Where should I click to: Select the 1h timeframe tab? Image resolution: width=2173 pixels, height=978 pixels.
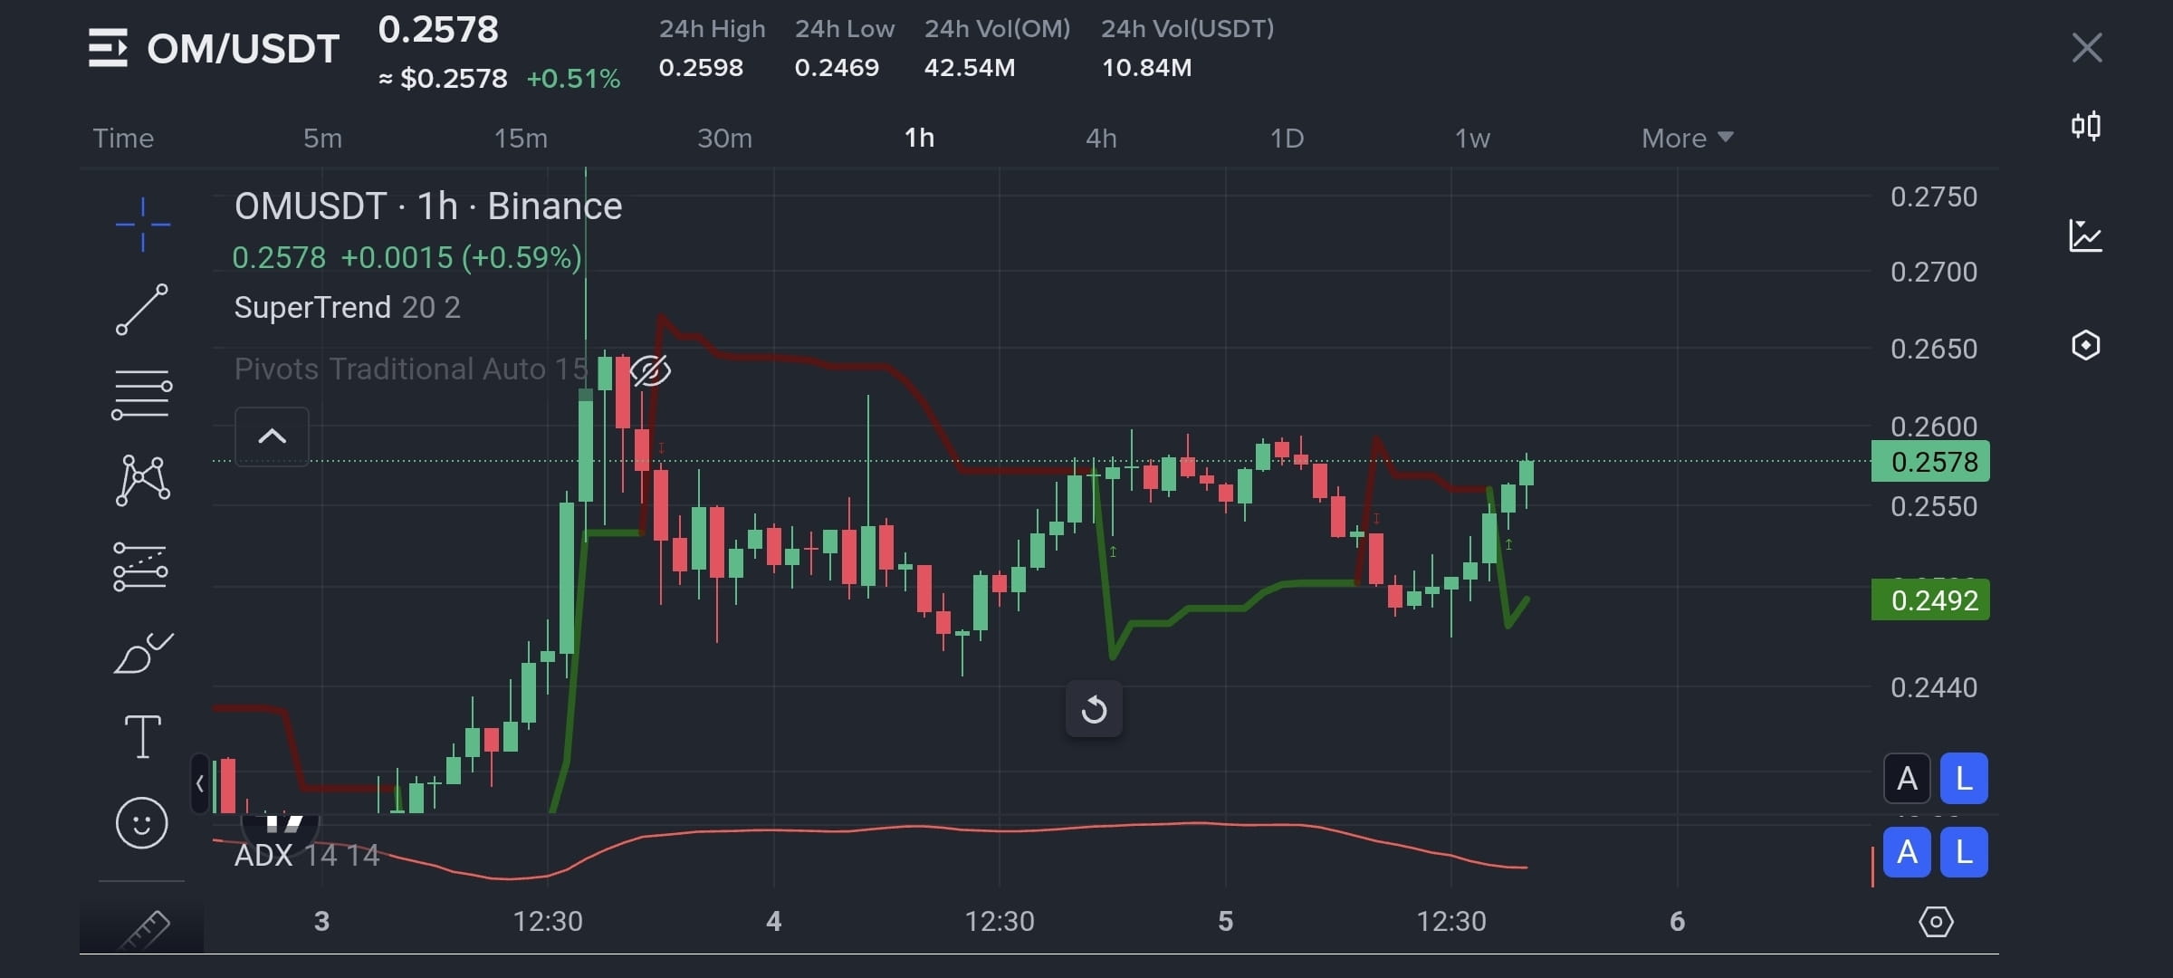pyautogui.click(x=919, y=138)
